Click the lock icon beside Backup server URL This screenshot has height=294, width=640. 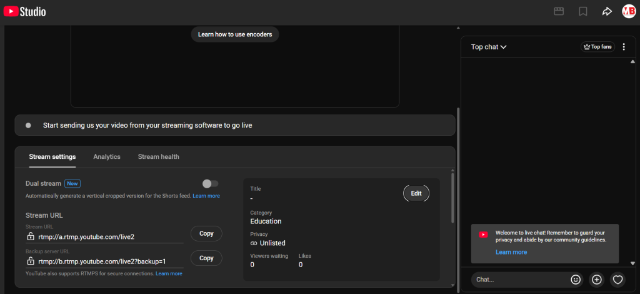click(31, 261)
